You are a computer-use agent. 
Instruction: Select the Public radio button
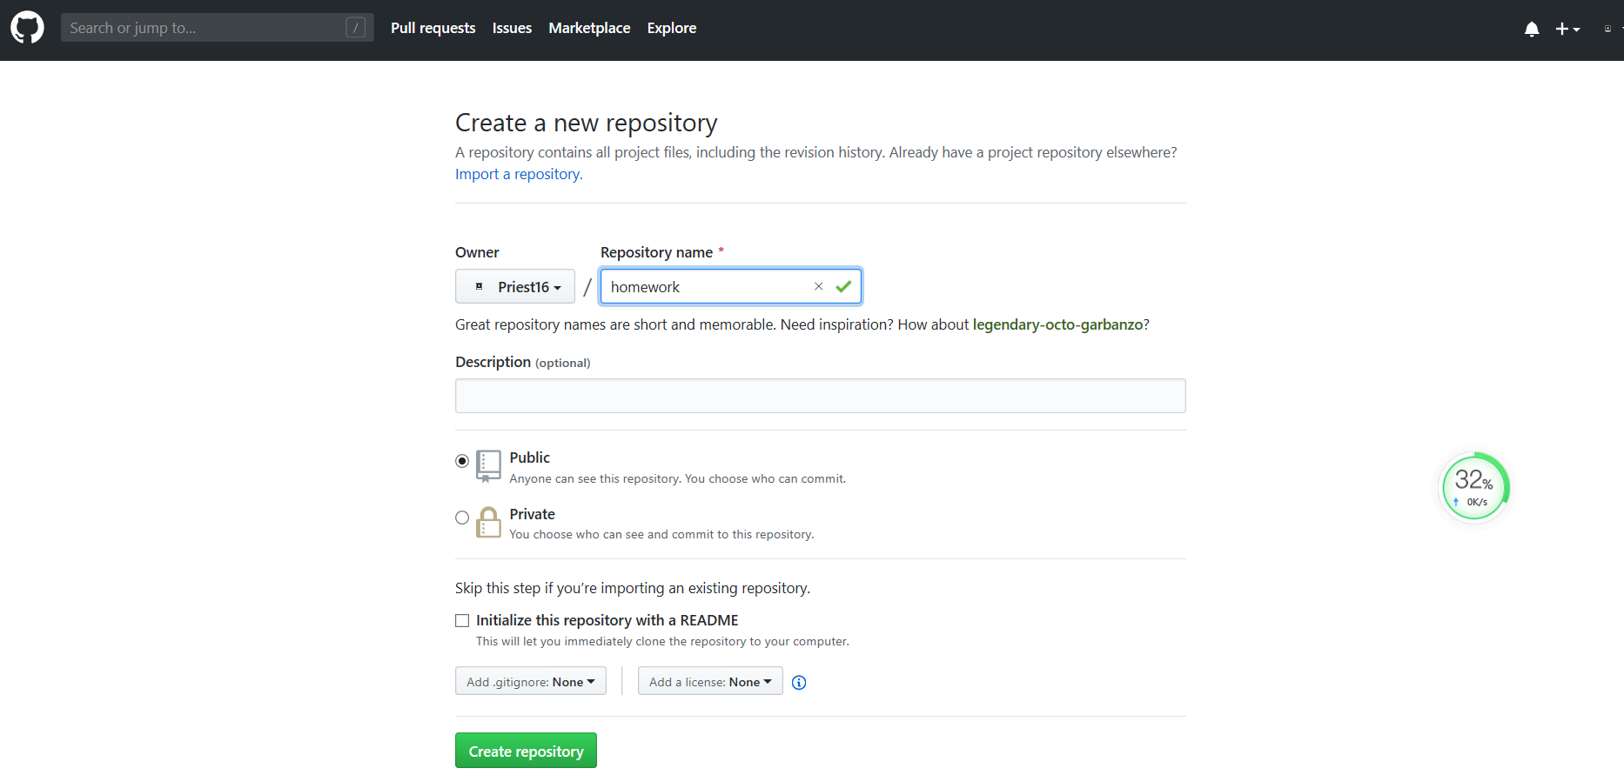tap(462, 461)
